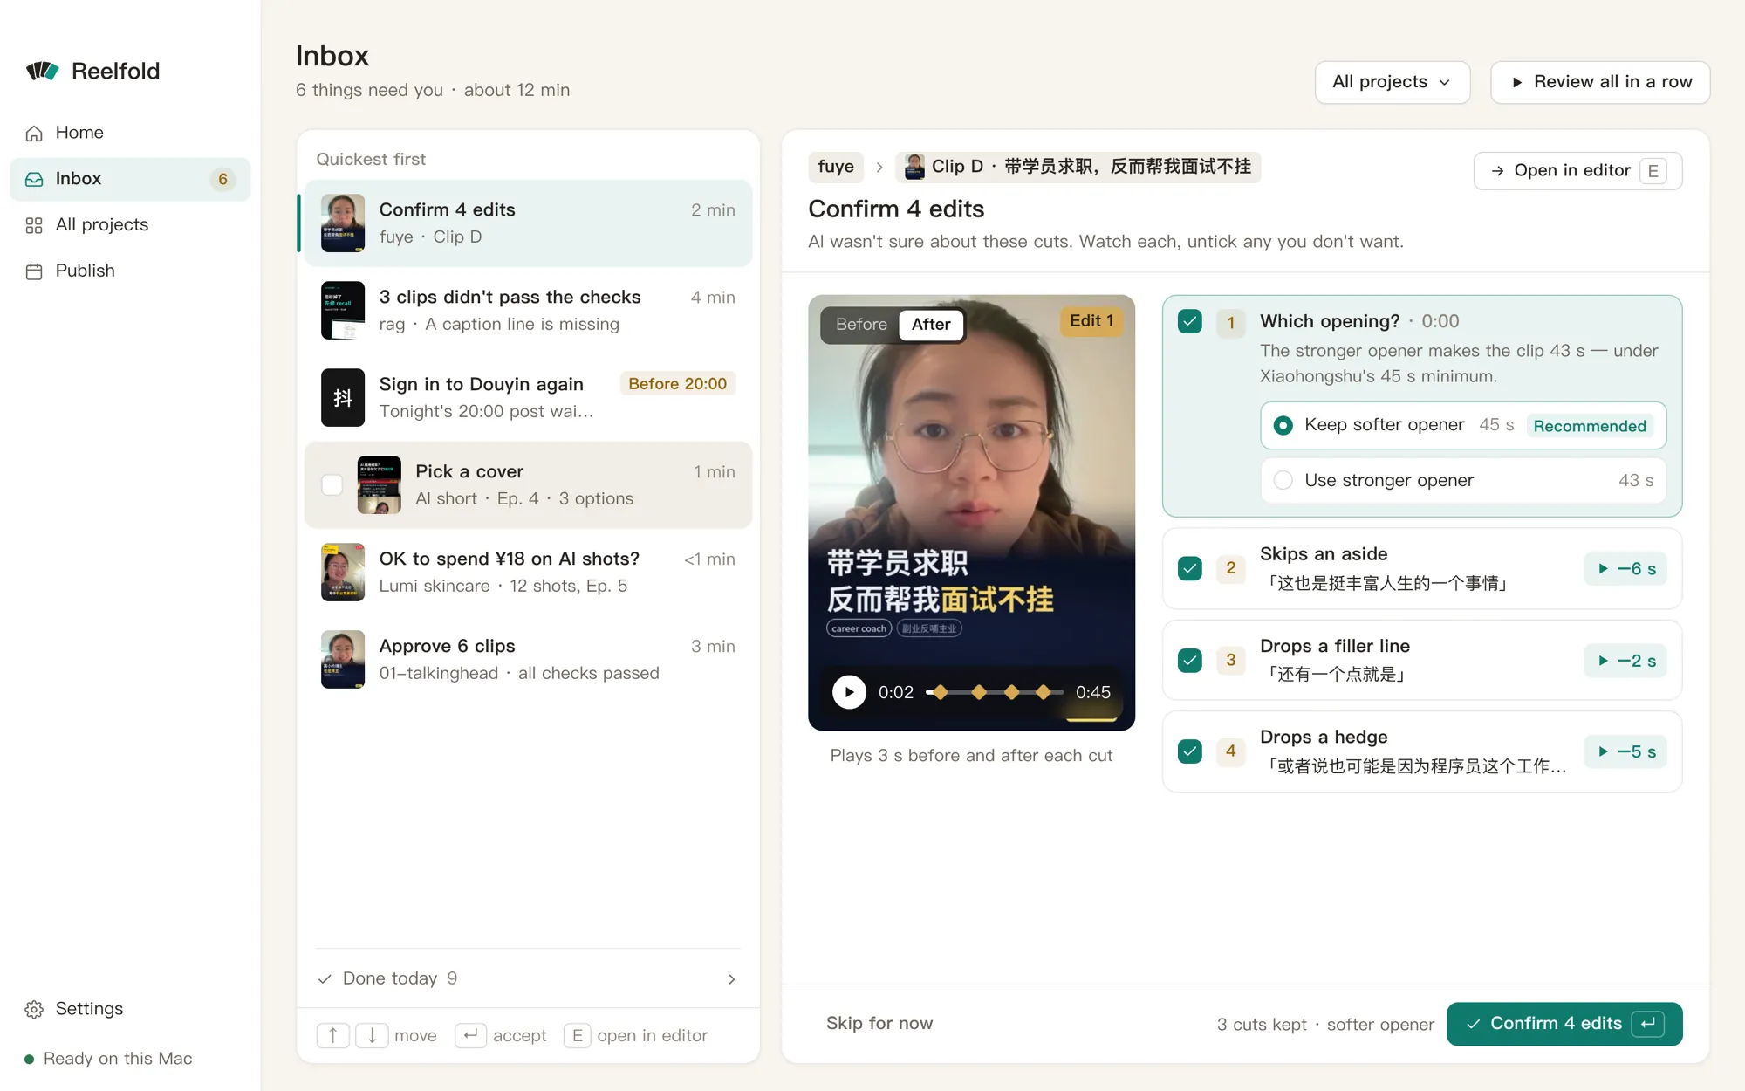Confirm 4 edits with the green button

pos(1564,1025)
